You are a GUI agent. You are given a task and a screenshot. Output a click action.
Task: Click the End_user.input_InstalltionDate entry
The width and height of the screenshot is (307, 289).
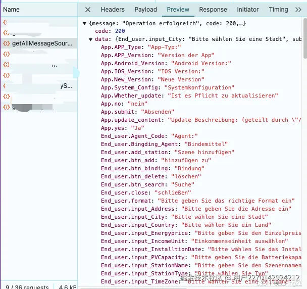(x=201, y=249)
